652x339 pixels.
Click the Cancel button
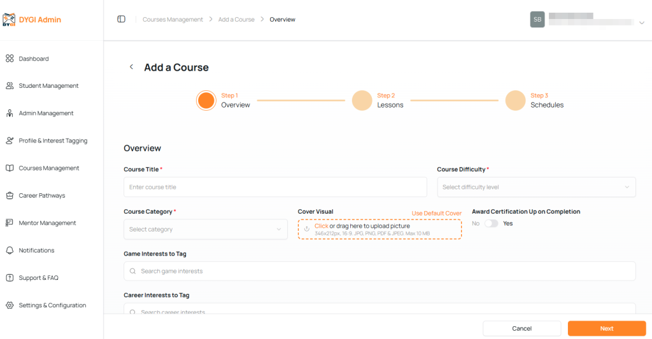coord(521,329)
